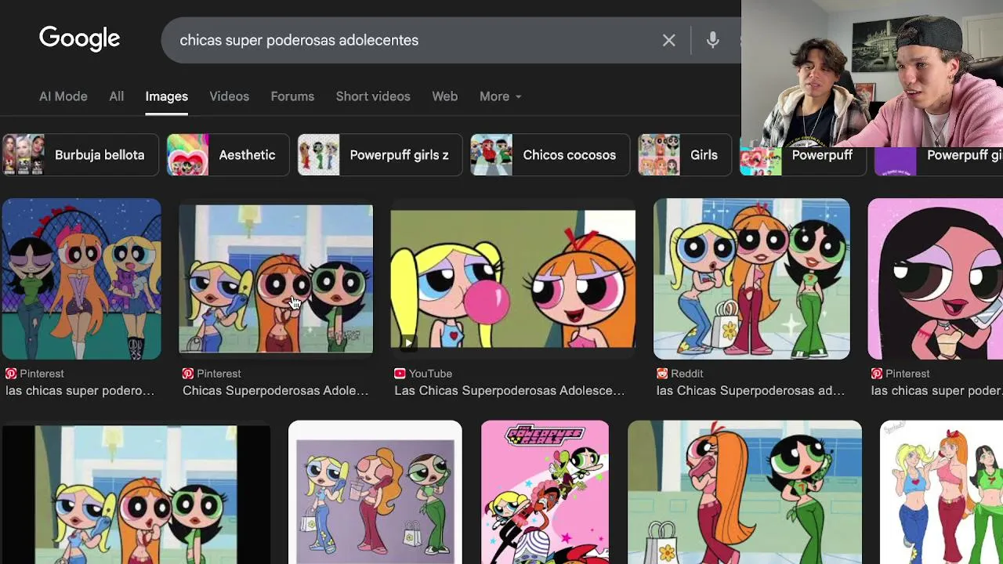Open the pink-background Pinterest image of Buttercup

click(936, 279)
